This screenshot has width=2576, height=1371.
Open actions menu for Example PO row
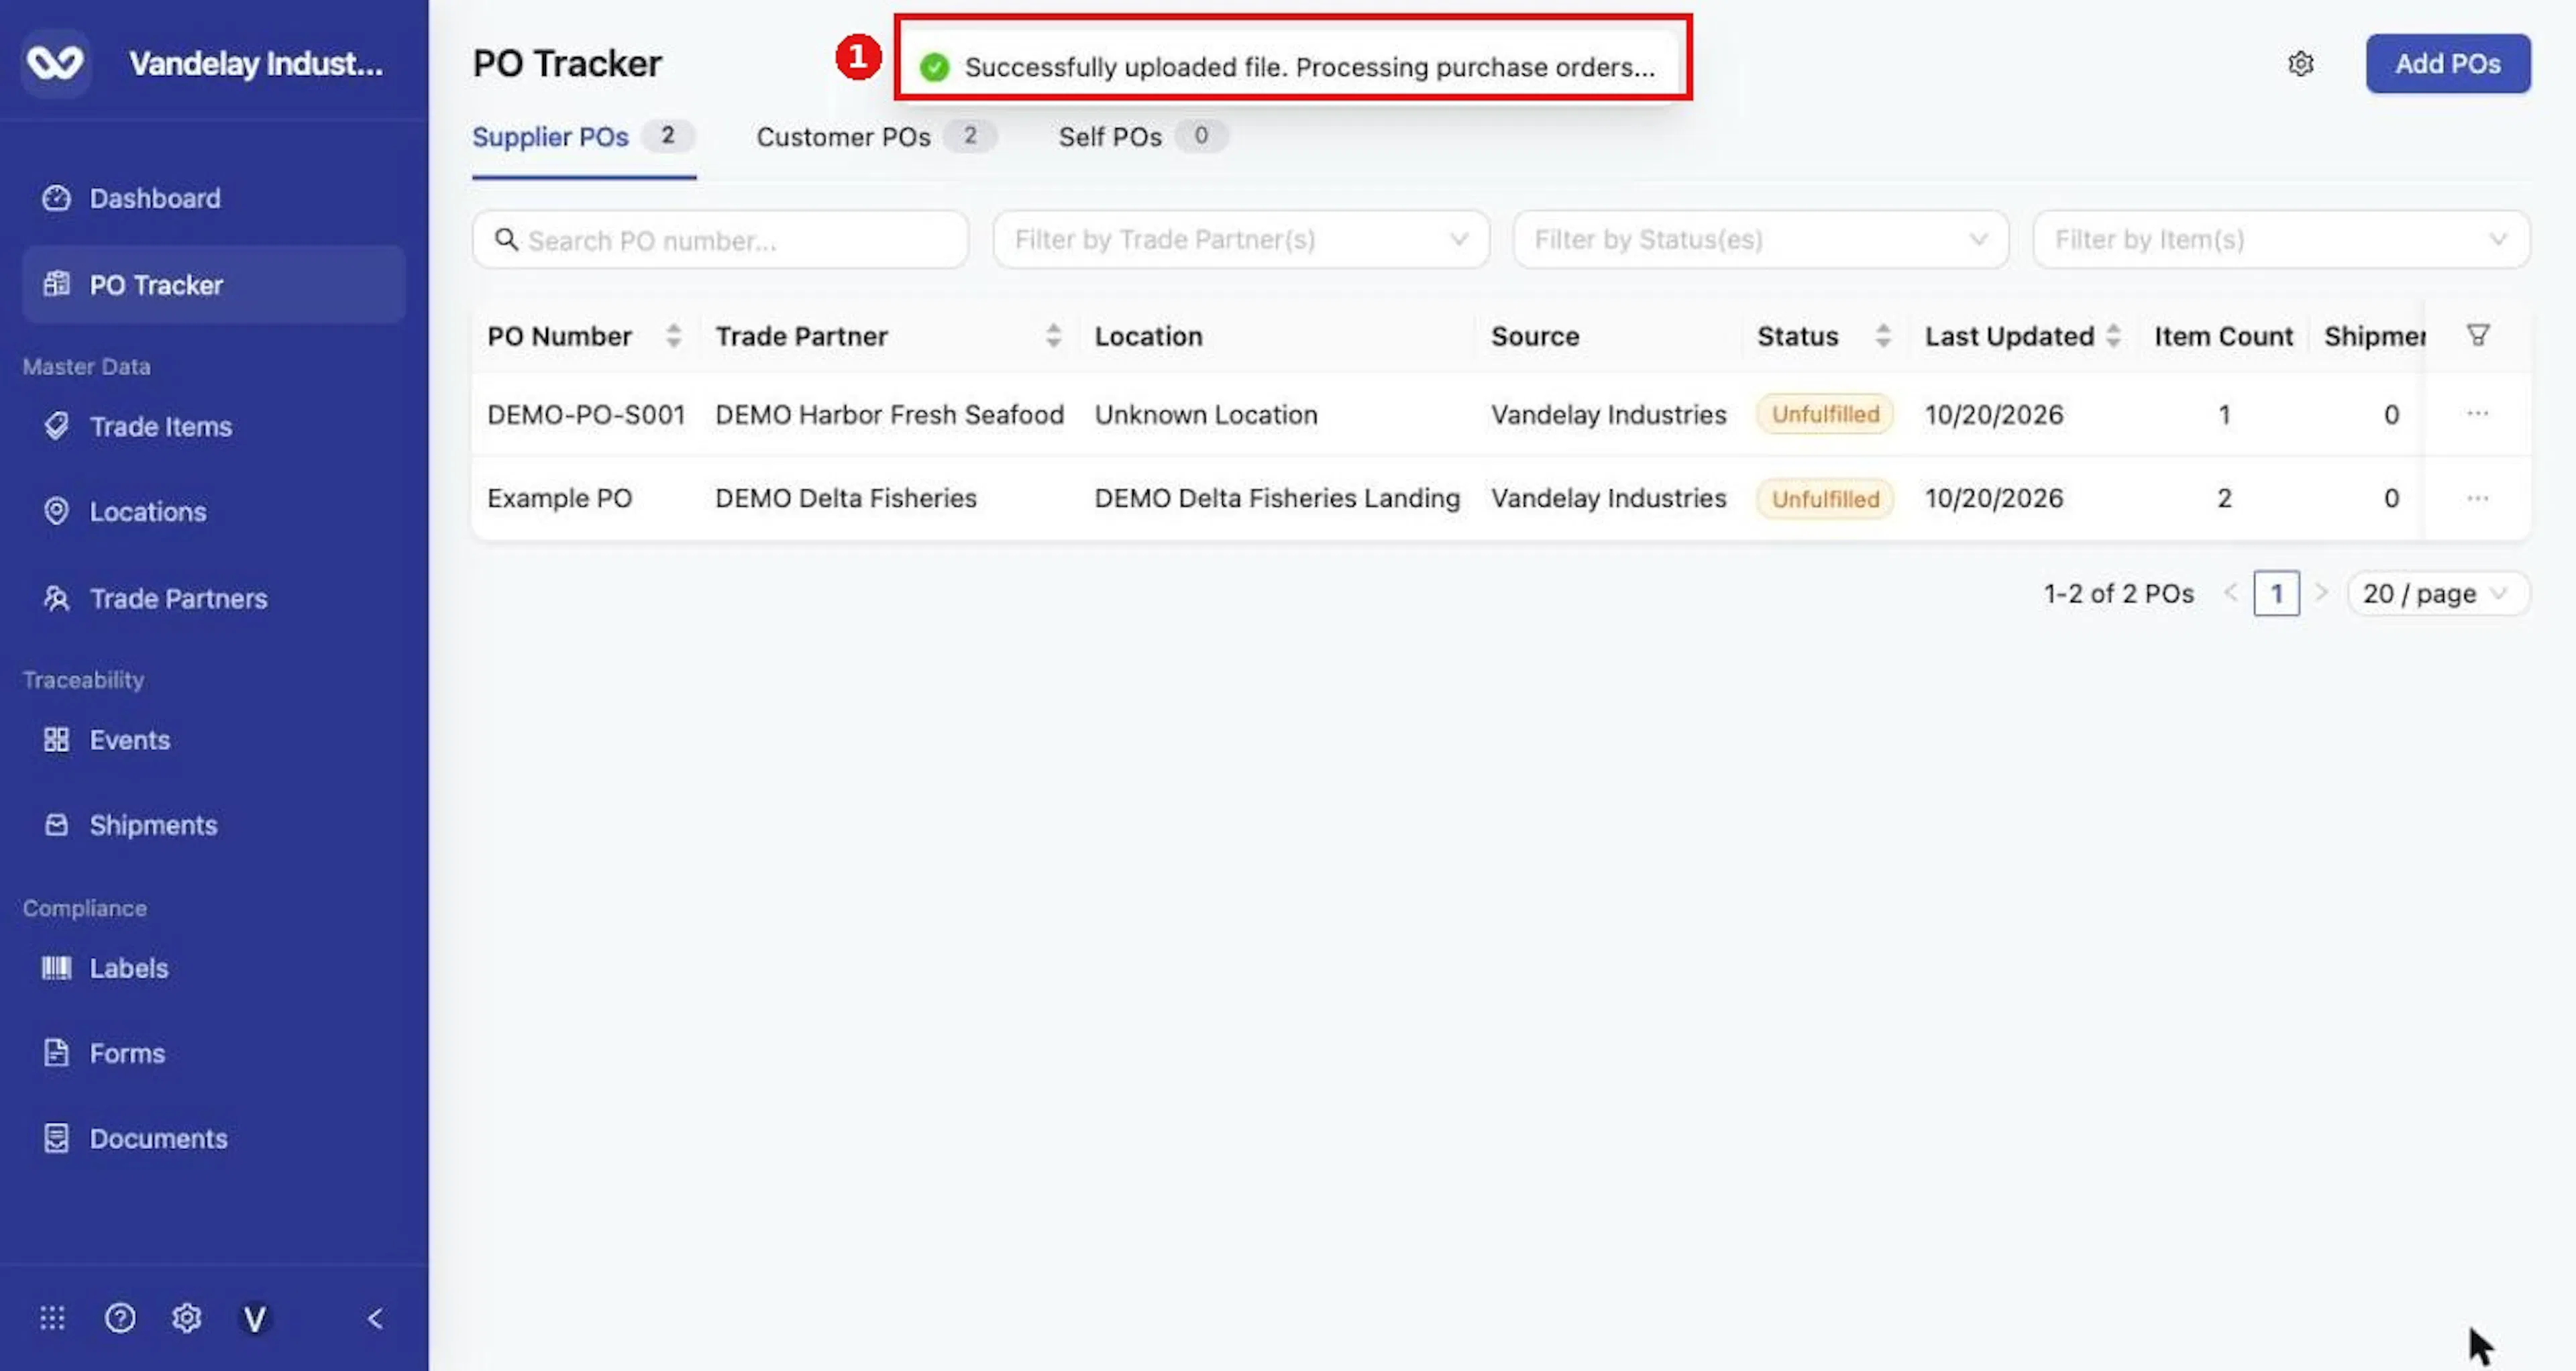click(x=2477, y=498)
